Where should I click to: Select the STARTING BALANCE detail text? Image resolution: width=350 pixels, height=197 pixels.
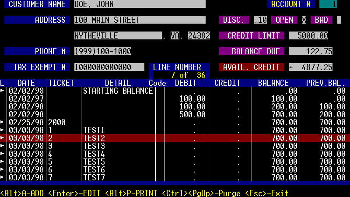tap(118, 91)
